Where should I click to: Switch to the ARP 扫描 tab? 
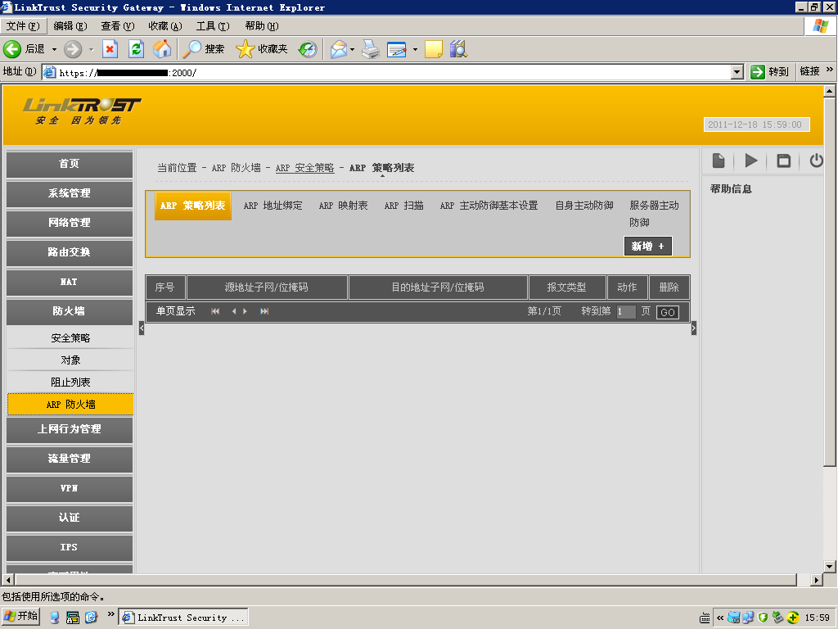point(403,206)
